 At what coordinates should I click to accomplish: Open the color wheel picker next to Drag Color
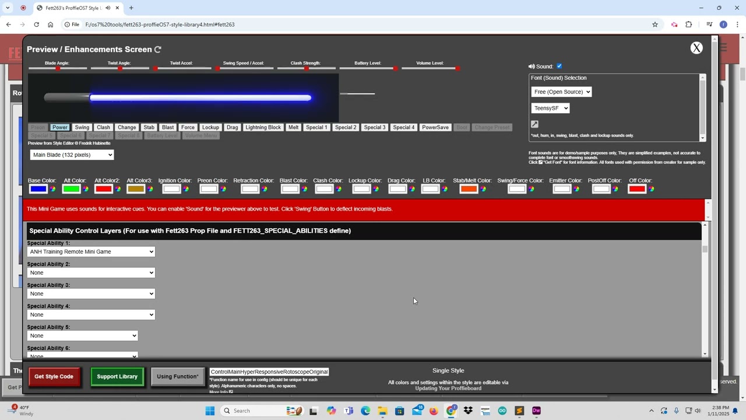tap(412, 189)
